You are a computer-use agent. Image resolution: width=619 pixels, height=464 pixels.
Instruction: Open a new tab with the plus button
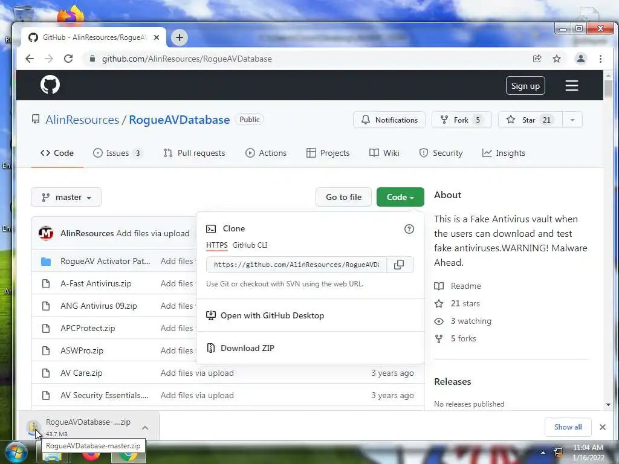[179, 37]
